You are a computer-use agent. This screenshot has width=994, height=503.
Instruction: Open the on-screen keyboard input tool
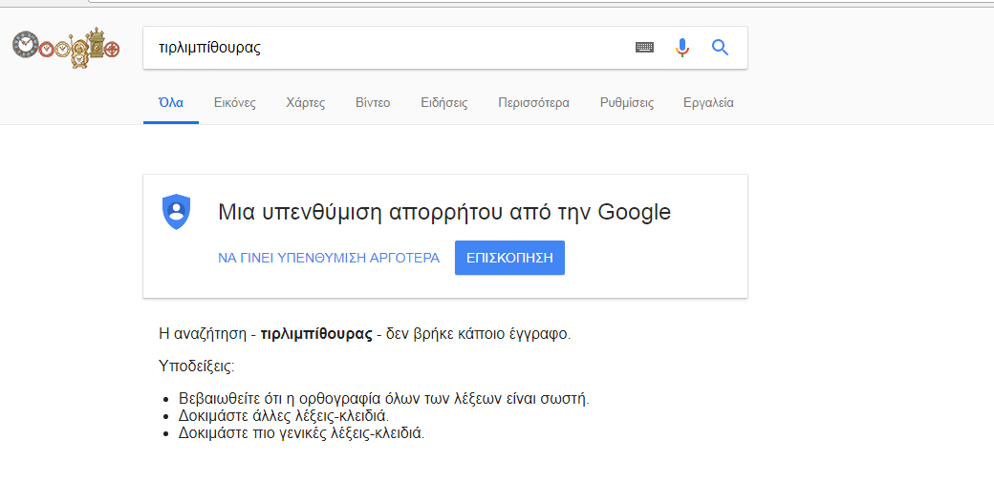[644, 48]
